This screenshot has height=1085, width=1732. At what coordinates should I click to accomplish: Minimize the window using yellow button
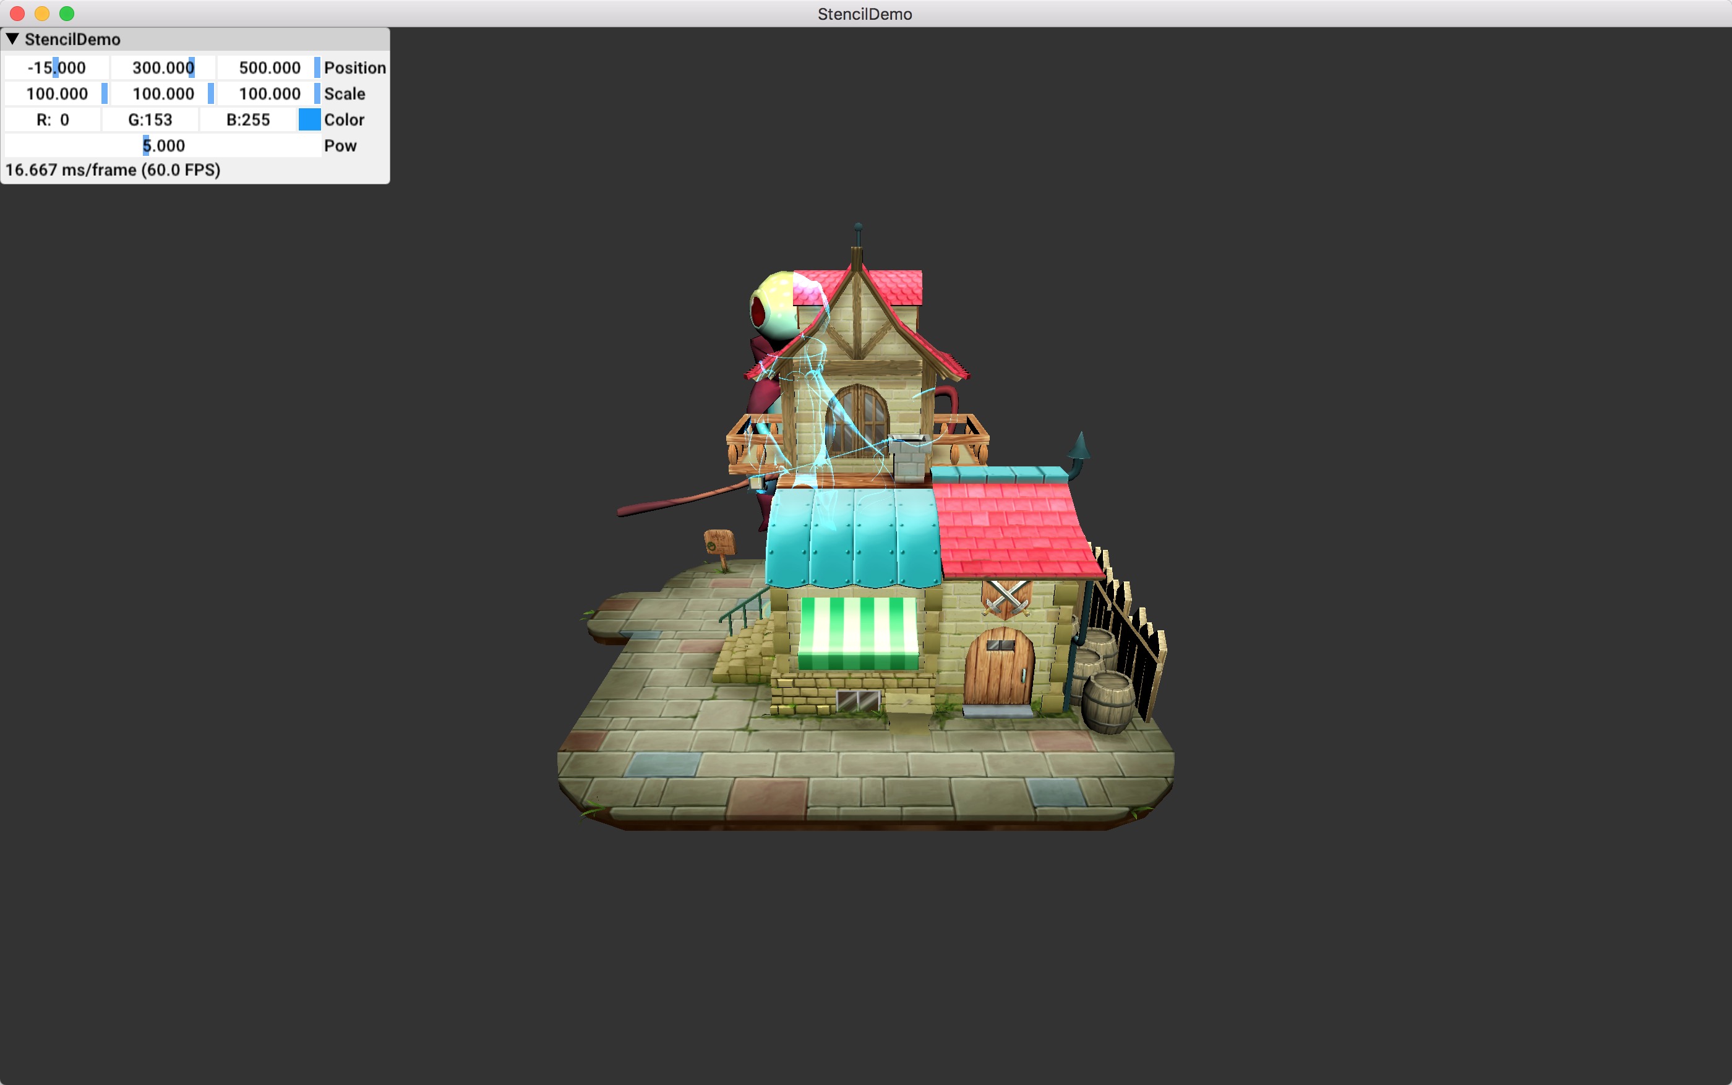pos(42,14)
